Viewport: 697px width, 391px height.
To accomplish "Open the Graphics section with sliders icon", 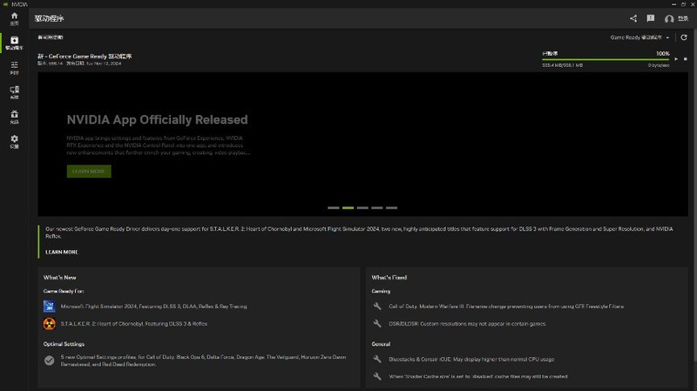I will 14,68.
